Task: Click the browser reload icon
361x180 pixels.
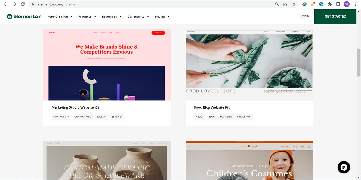Action: point(23,4)
